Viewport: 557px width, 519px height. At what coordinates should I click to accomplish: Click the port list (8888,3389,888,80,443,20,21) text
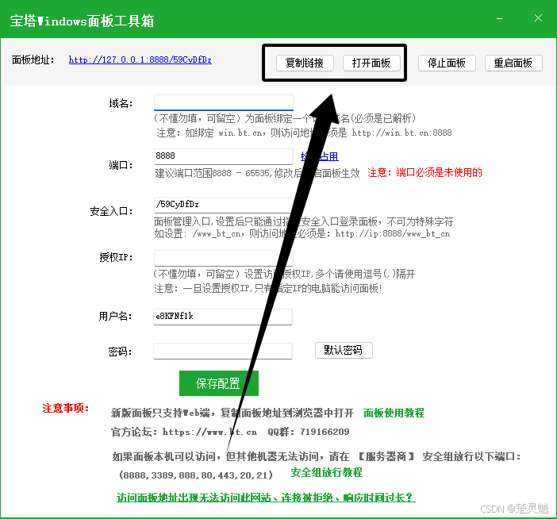(196, 475)
